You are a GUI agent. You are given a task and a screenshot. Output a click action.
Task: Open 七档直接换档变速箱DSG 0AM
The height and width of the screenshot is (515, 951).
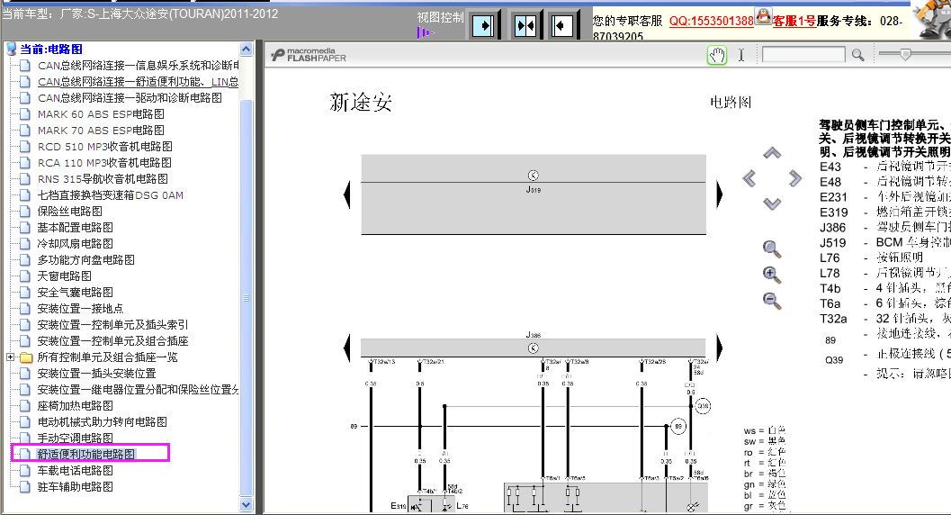coord(111,195)
